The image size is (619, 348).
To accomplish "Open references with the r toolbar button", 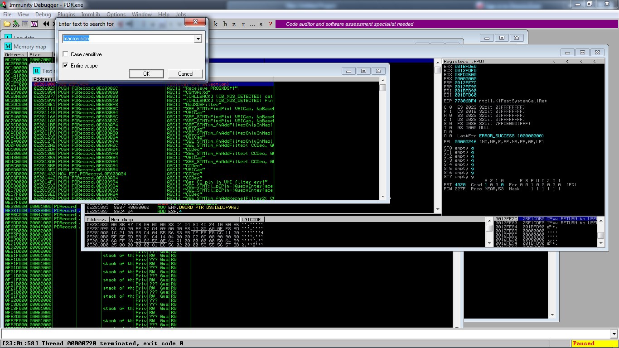I will coord(243,24).
